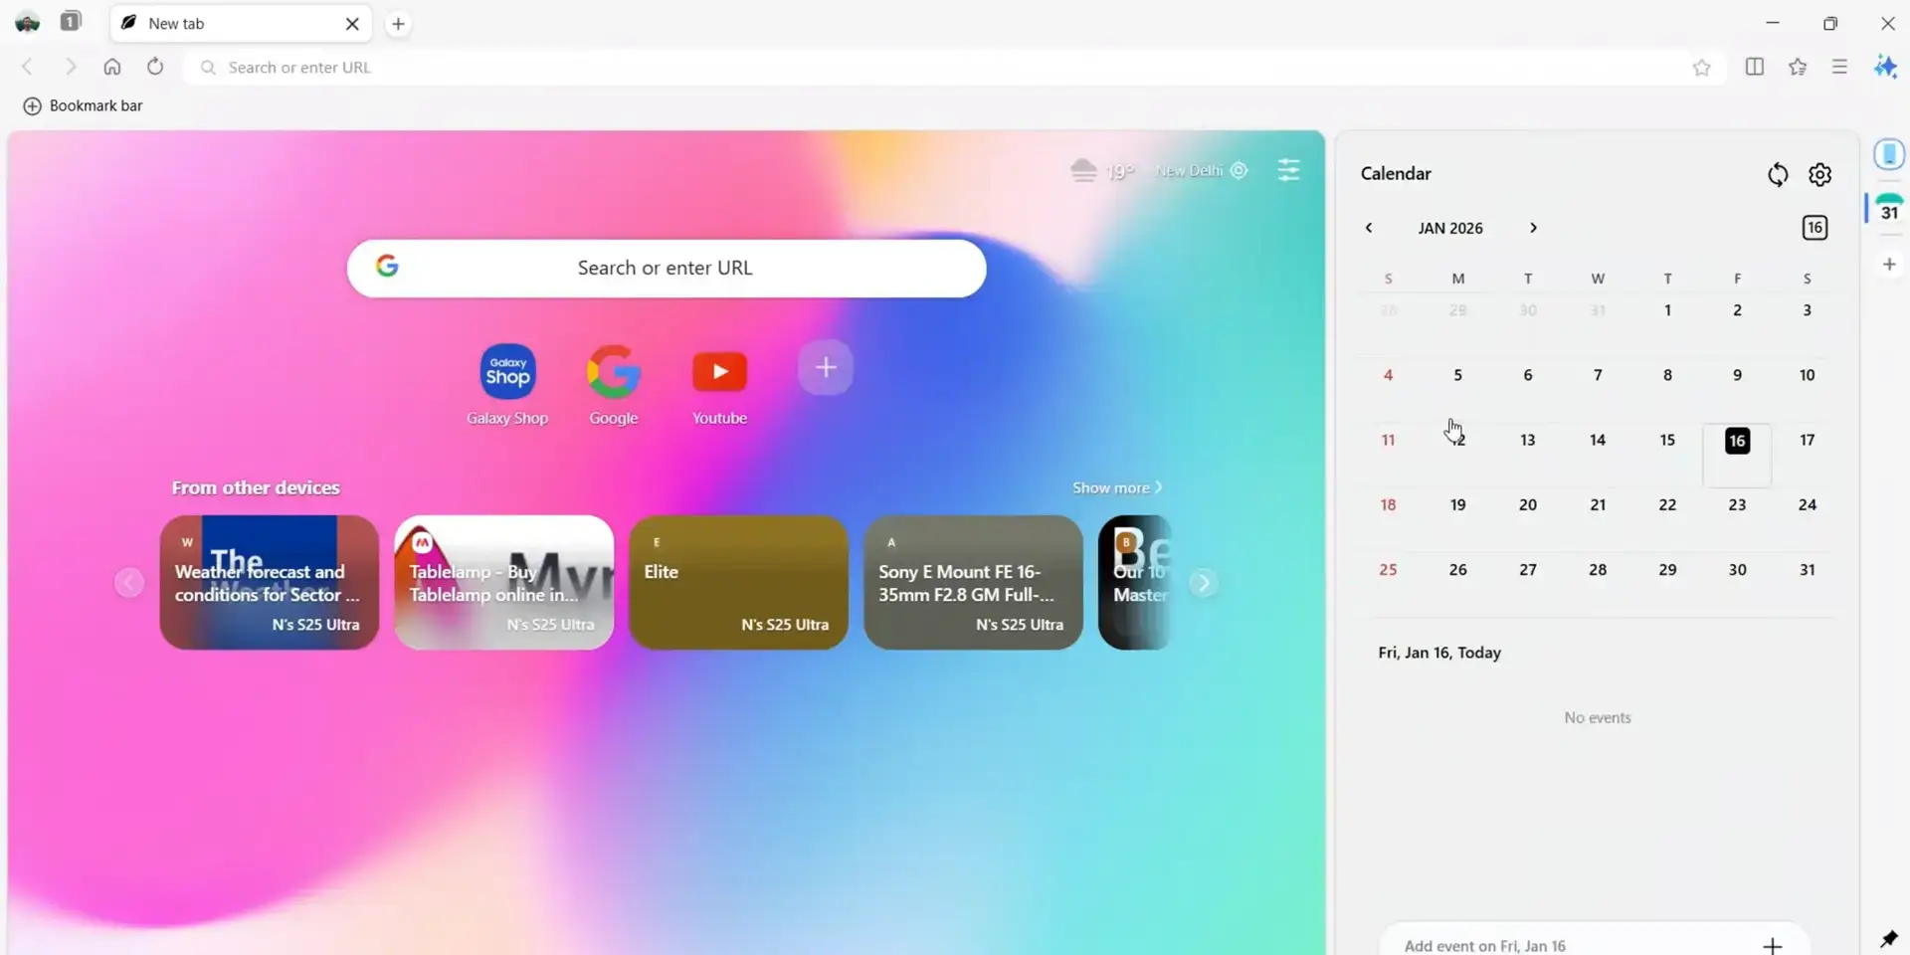Select the connected phone icon in sidebar
The image size is (1910, 955).
coord(1889,154)
